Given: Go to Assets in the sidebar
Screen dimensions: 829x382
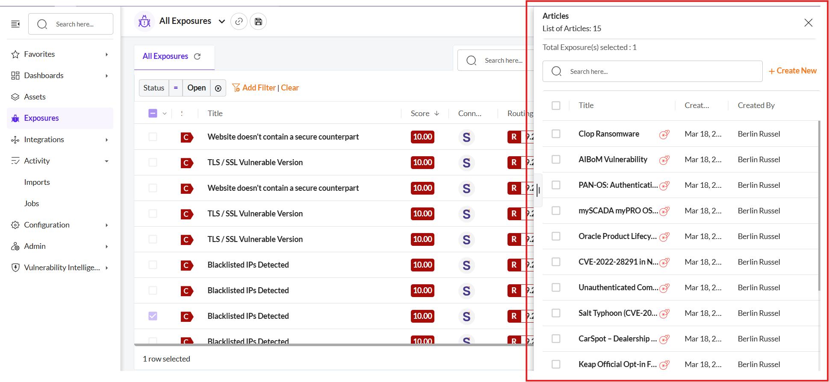Looking at the screenshot, I should [35, 97].
